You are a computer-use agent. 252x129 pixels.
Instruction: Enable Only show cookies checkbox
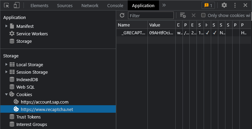(x=203, y=15)
